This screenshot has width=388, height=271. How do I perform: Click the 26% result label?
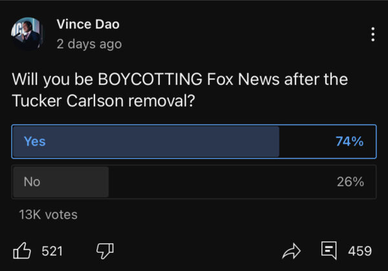(350, 182)
